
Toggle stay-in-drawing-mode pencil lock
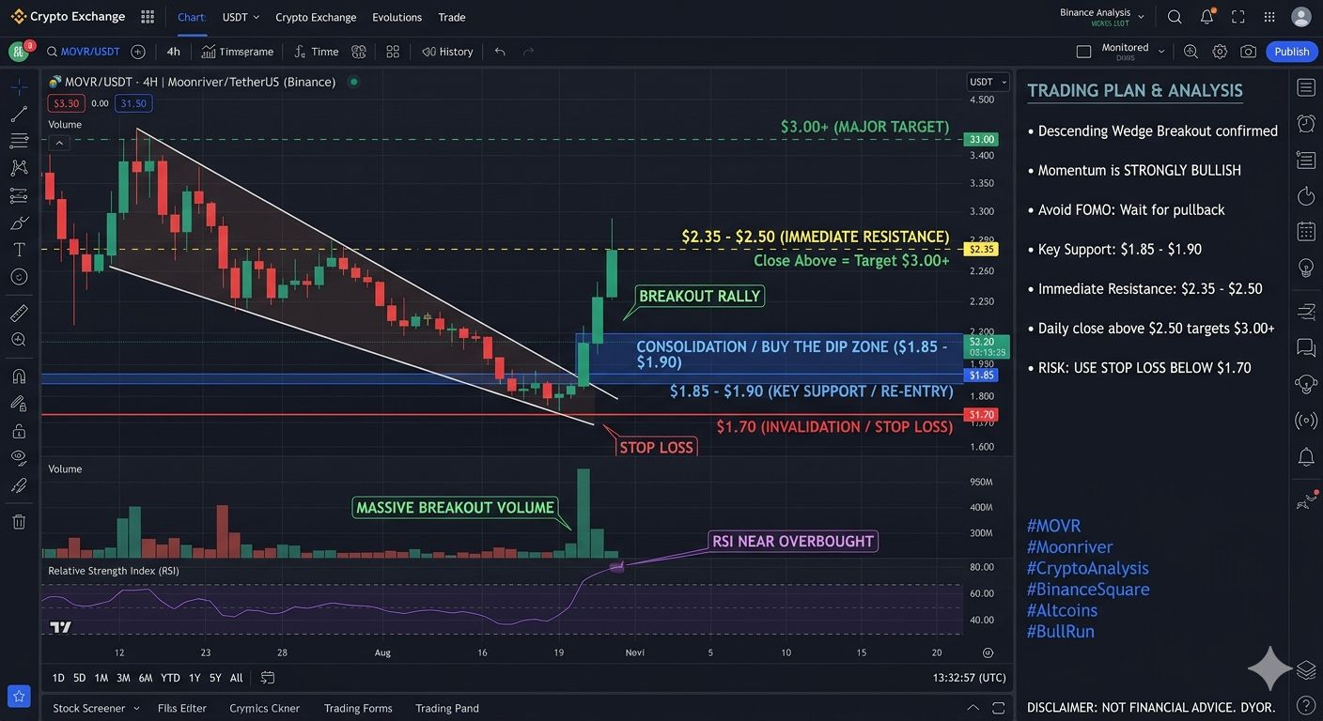coord(19,404)
